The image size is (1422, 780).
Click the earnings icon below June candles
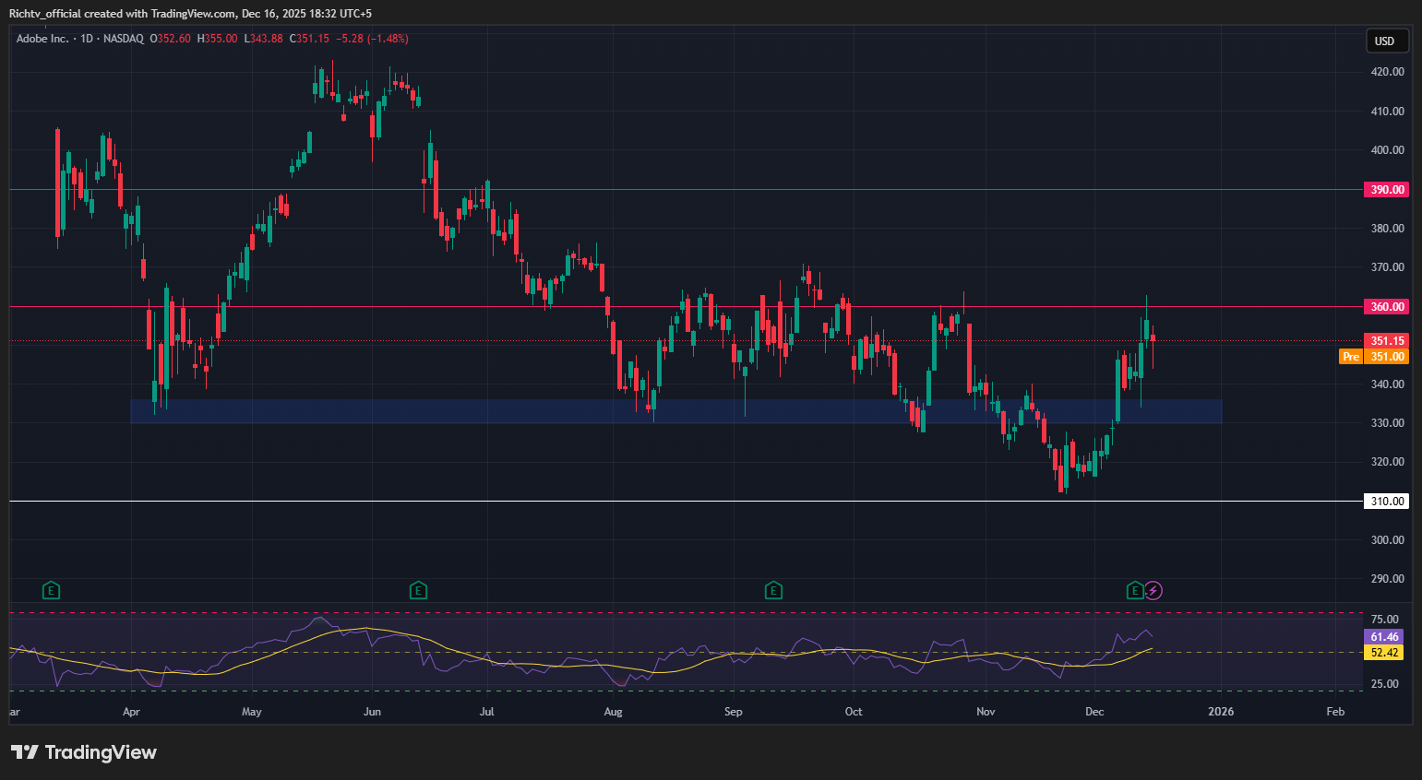(x=418, y=590)
